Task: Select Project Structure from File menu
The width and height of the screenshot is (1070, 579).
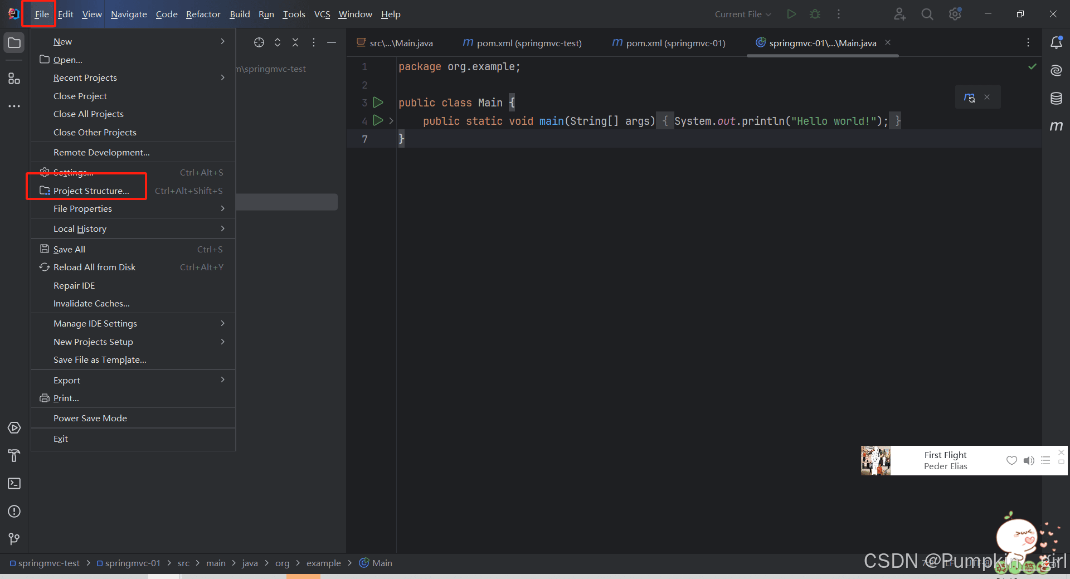Action: [91, 191]
